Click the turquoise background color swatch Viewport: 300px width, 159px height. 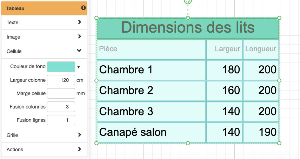[x=61, y=67]
